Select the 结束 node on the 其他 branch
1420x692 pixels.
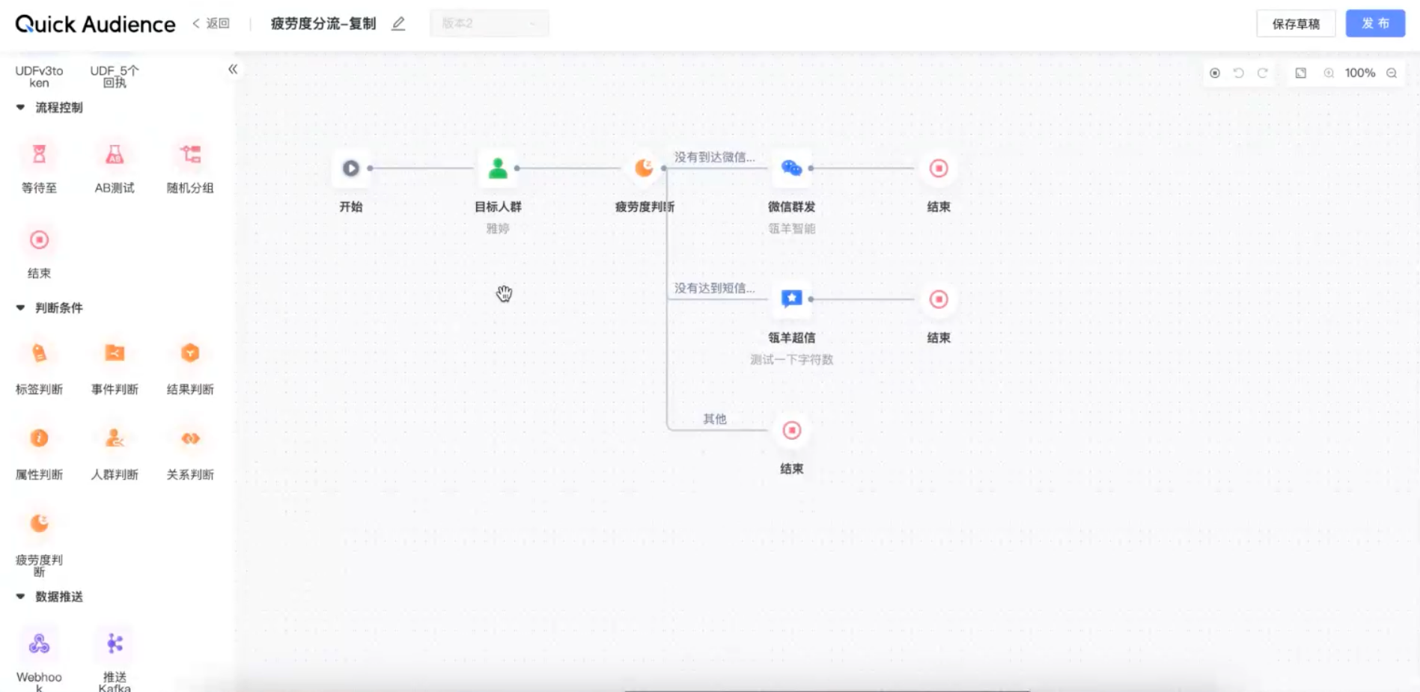coord(791,430)
